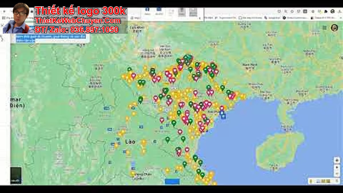Select the blue star marker near the coast
This screenshot has width=343, height=193.
click(x=223, y=116)
